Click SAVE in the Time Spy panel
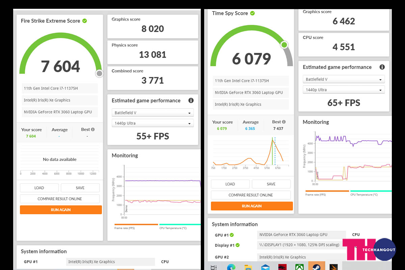 (x=271, y=184)
